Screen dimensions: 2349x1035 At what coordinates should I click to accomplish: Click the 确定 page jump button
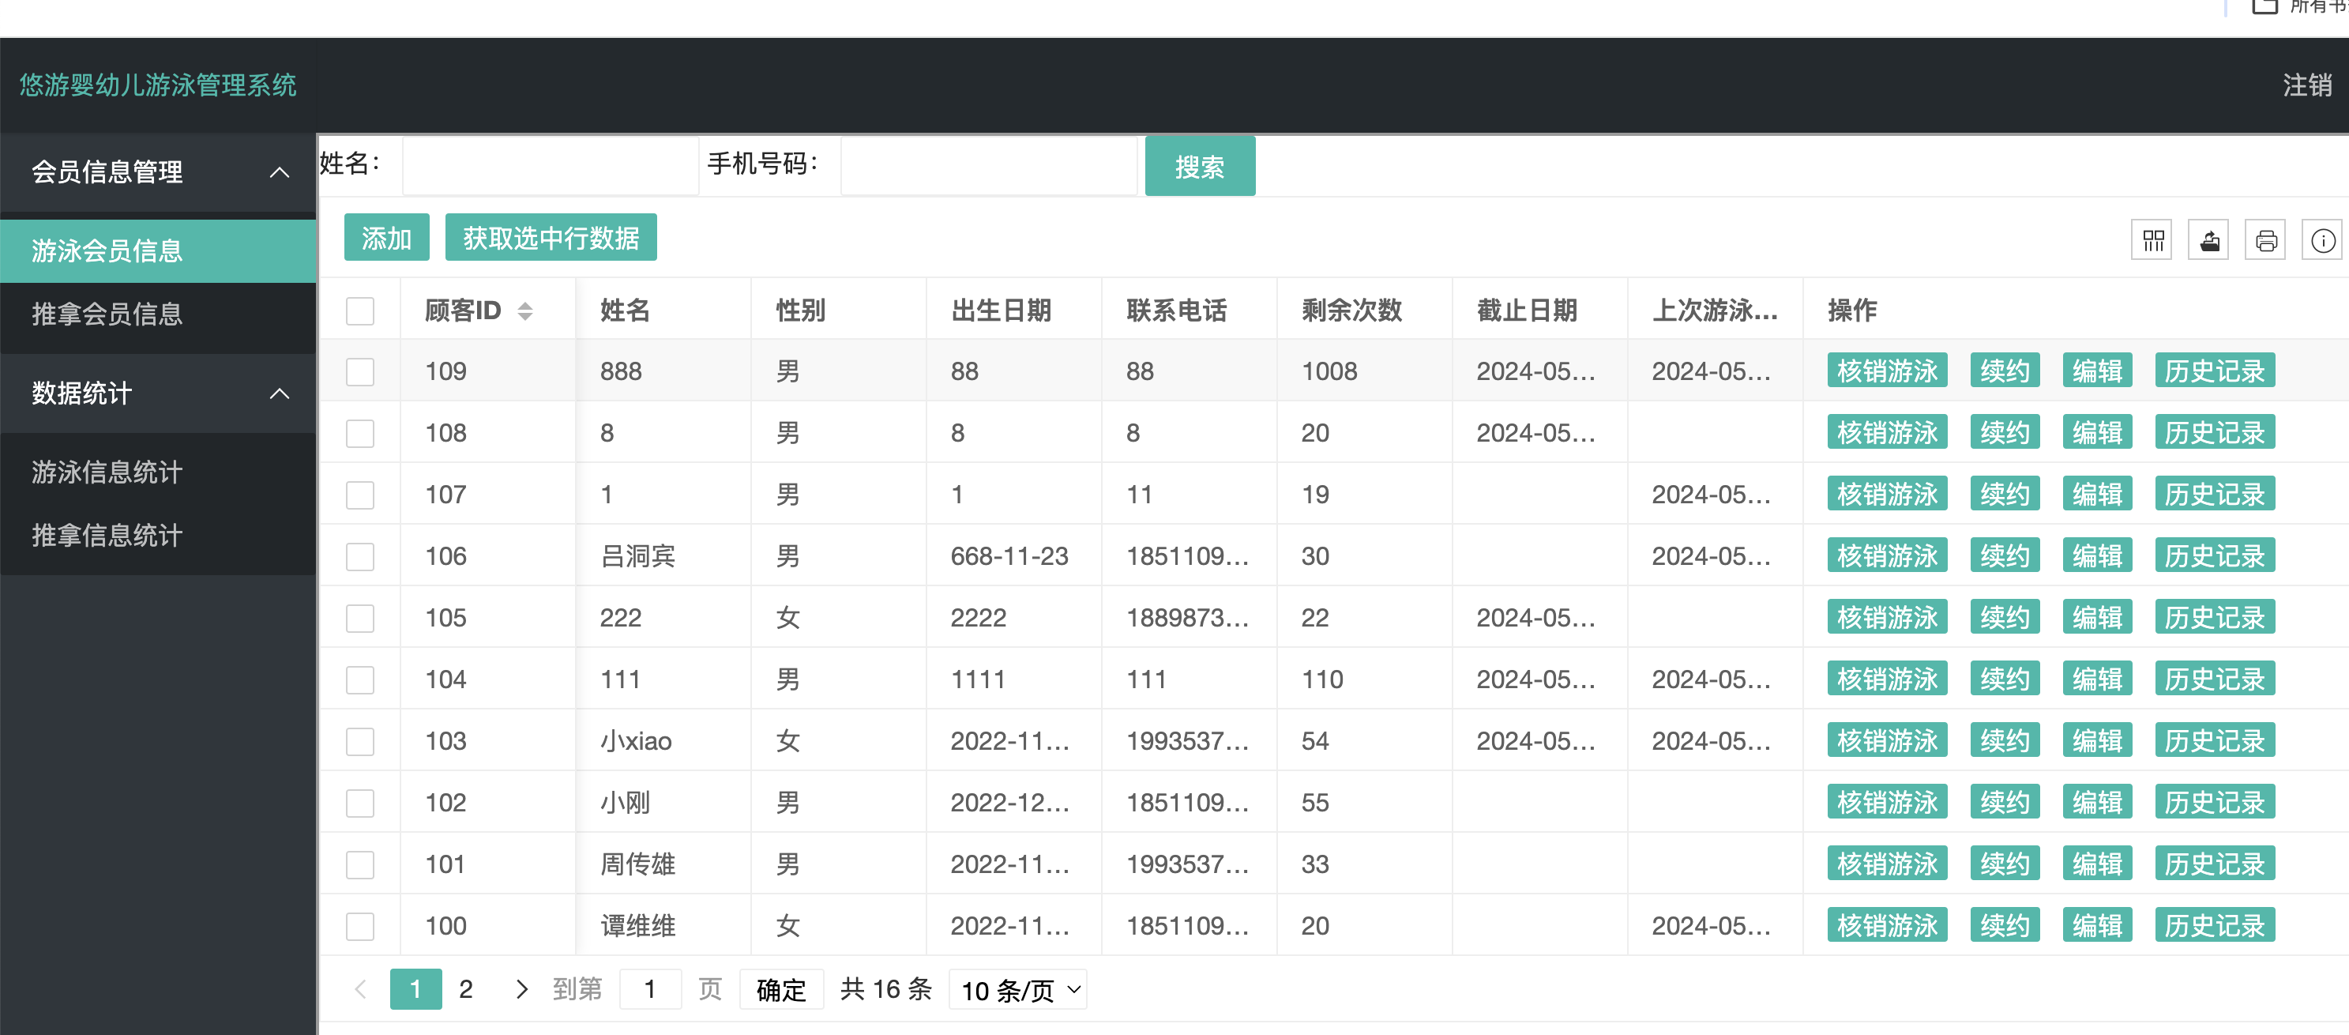[781, 989]
